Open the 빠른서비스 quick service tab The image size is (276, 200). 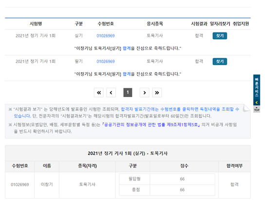pos(257,87)
